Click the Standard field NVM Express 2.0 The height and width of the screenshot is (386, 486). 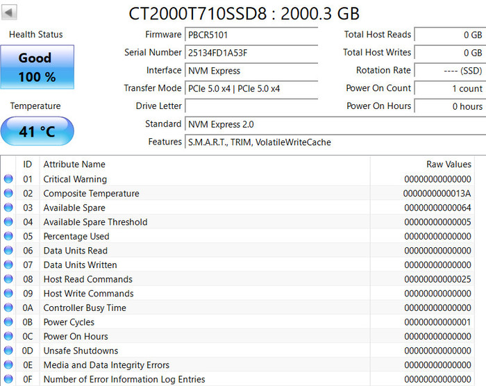(x=335, y=124)
